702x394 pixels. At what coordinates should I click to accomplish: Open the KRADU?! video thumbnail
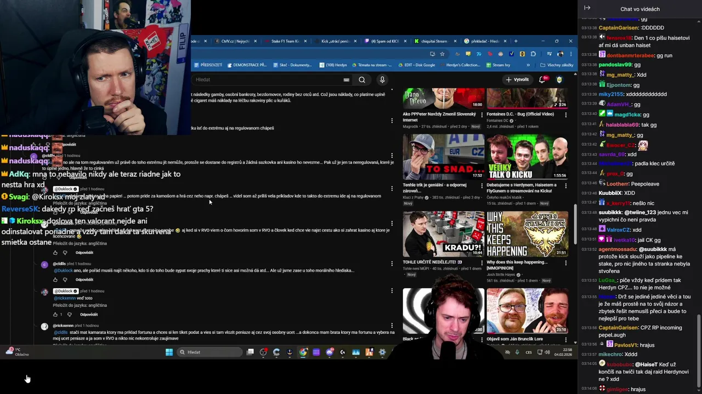click(444, 234)
